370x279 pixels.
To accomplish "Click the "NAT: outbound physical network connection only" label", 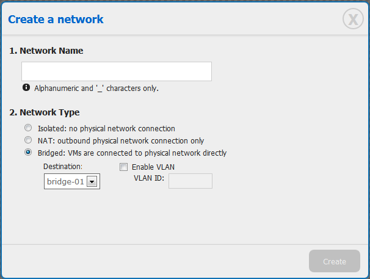I will 121,141.
